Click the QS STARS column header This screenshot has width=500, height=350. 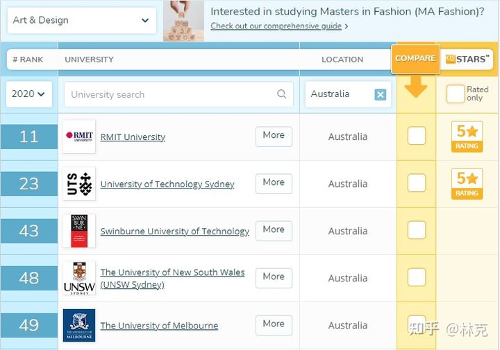pos(467,59)
